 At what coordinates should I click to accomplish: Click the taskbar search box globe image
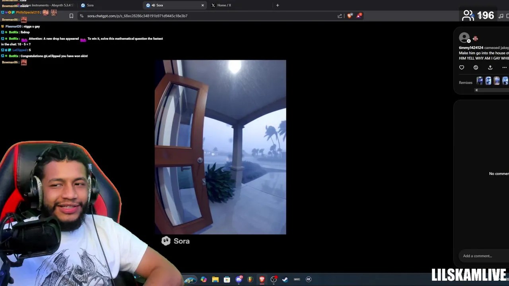click(x=190, y=280)
